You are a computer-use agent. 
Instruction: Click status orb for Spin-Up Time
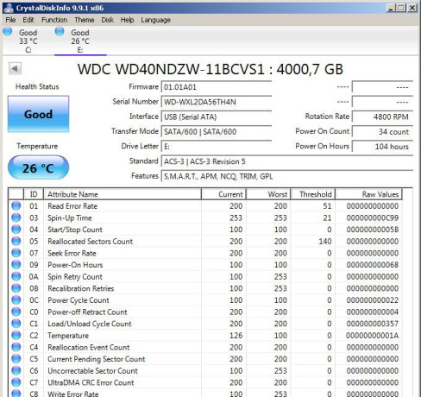(x=16, y=217)
